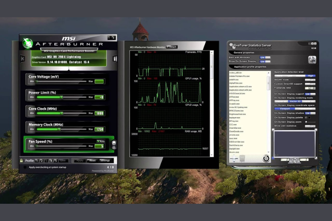
Task: Click the Fan Speed slider track
Action: pos(62,146)
